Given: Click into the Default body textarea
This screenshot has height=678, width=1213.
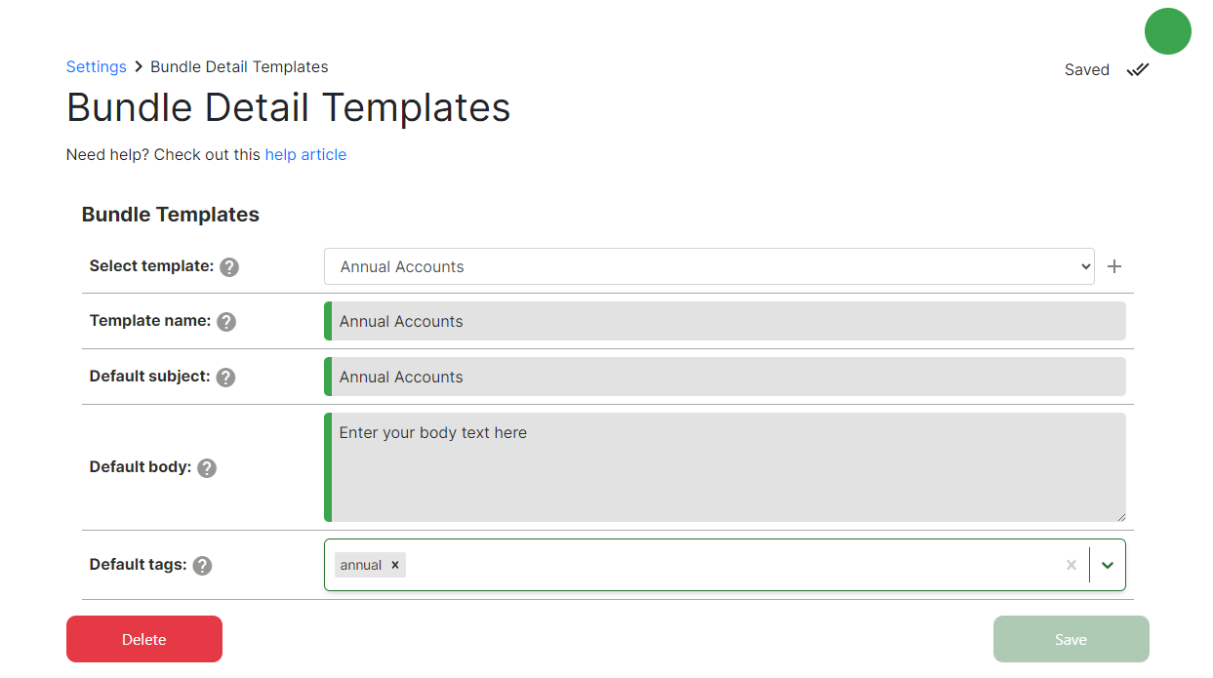Looking at the screenshot, I should 727,467.
